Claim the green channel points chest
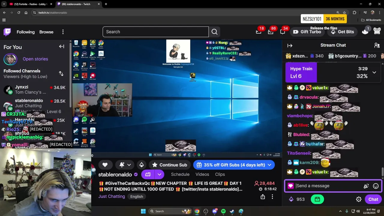This screenshot has width=384, height=216. pos(317,199)
